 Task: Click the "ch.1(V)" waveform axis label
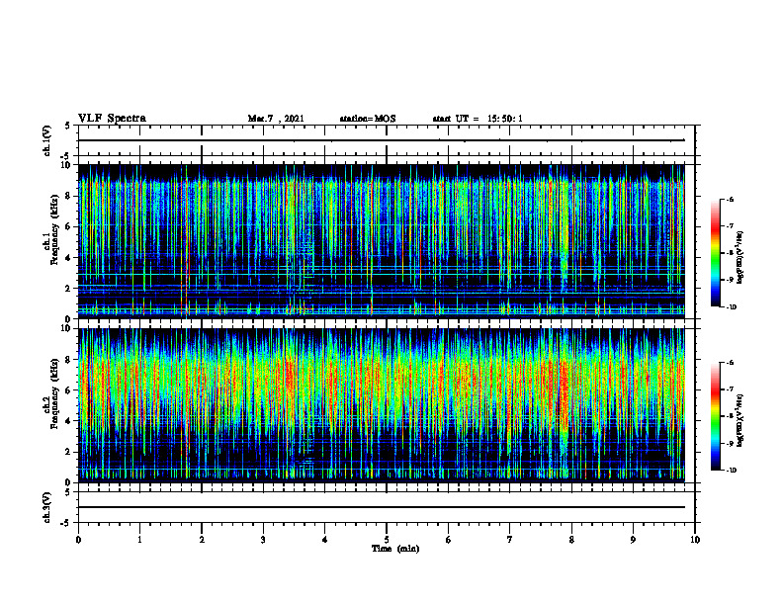click(47, 140)
